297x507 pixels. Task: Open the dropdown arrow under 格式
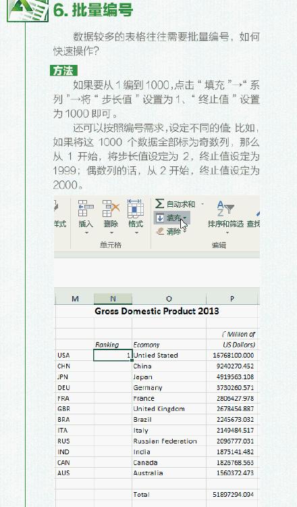point(136,233)
